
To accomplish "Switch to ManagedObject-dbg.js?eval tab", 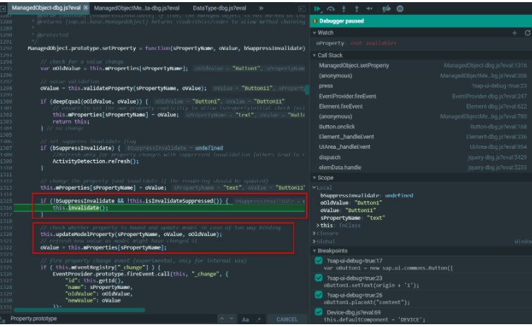I will pos(46,8).
